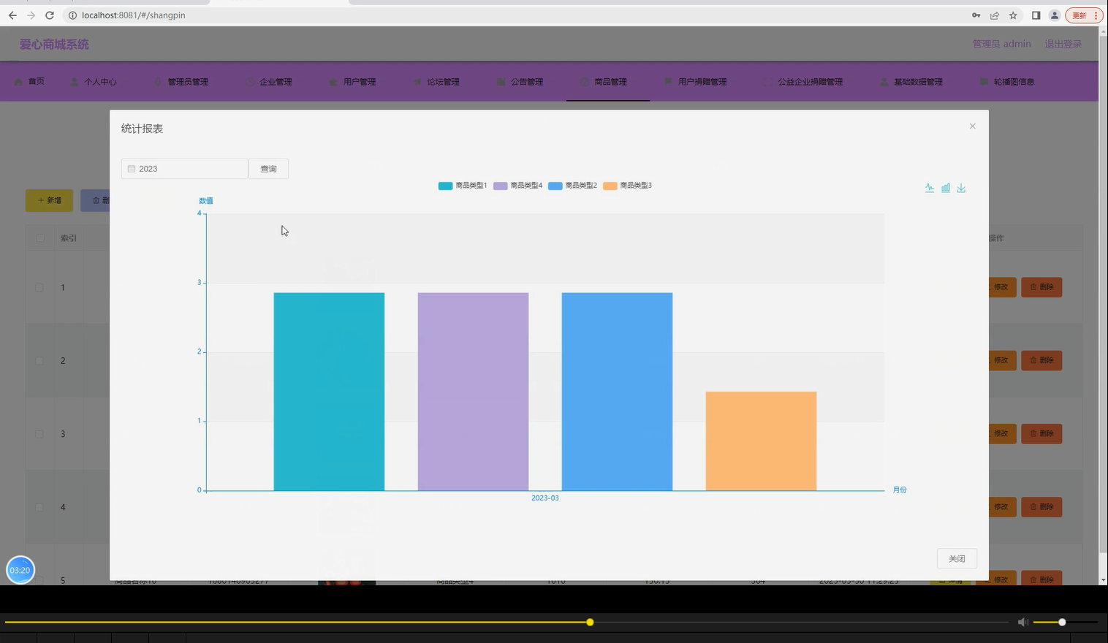Click 删除 button in row 3
This screenshot has width=1108, height=643.
tap(1041, 433)
